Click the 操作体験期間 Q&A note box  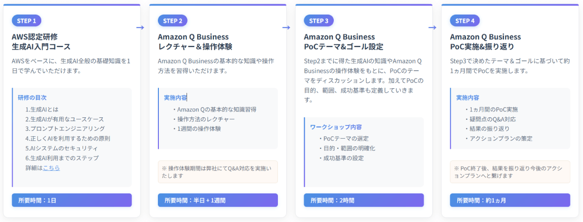pyautogui.click(x=218, y=172)
